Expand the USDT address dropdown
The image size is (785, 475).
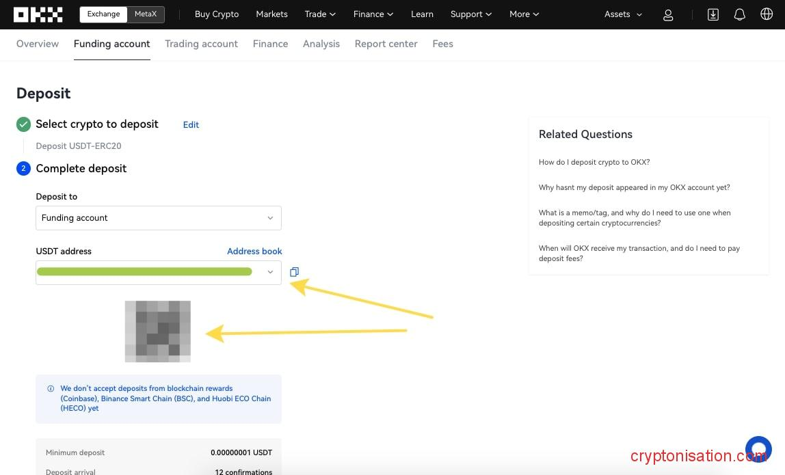click(270, 272)
